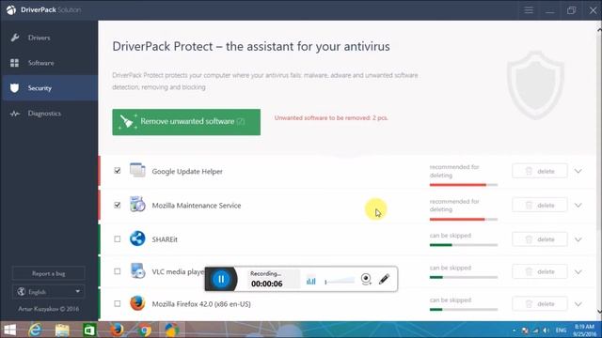Click the system clock in tray
Image resolution: width=602 pixels, height=338 pixels.
584,330
